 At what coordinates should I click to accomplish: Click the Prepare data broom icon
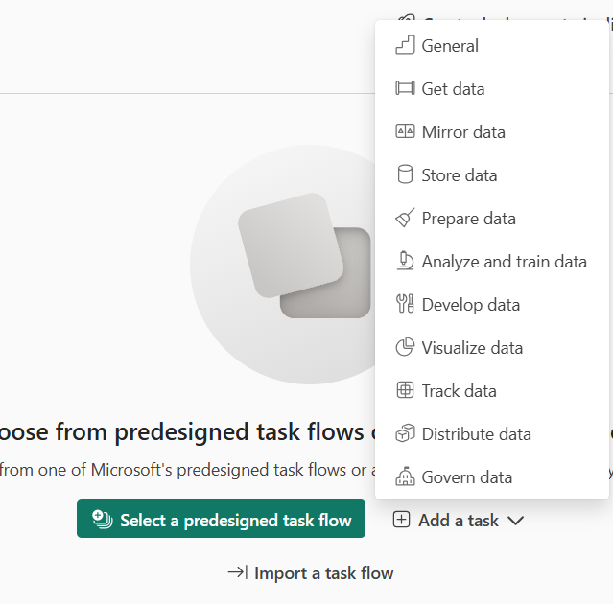point(405,218)
